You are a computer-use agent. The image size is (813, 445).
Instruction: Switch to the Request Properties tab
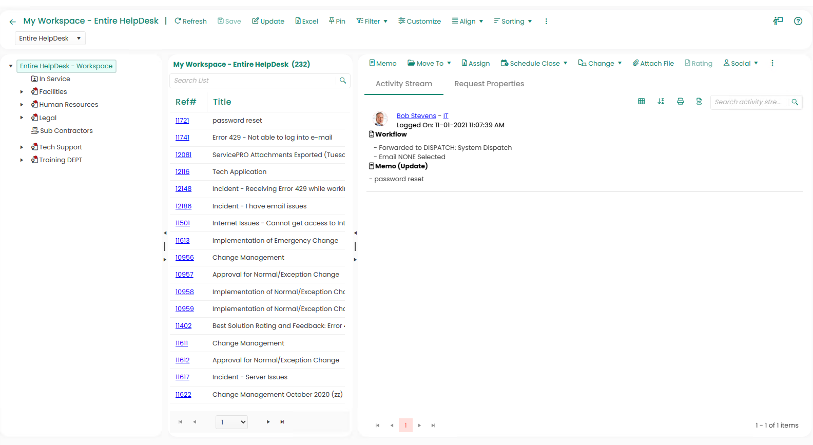tap(489, 84)
